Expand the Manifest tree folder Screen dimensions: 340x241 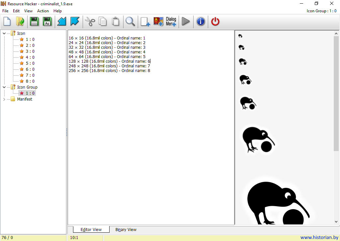click(x=4, y=99)
